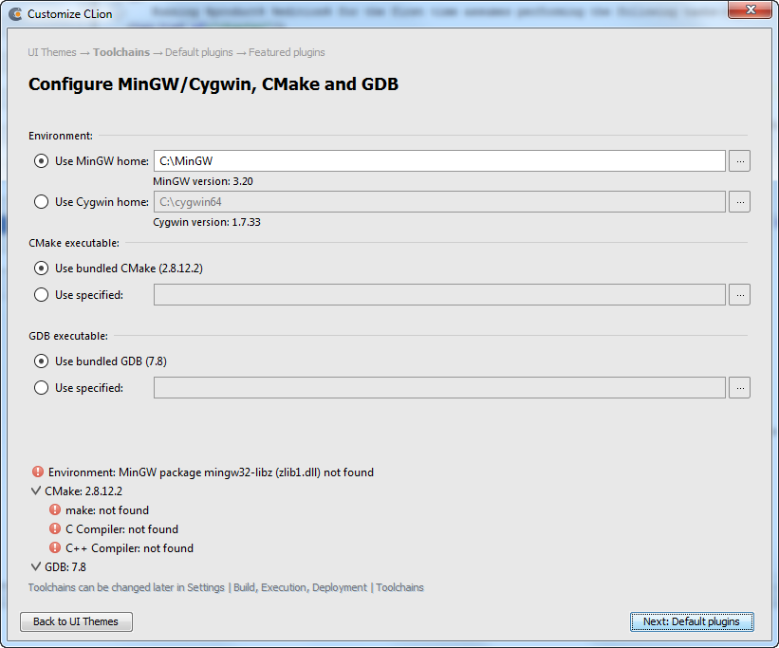The width and height of the screenshot is (779, 648).
Task: Select the Use MinGW home radio button
Action: tap(41, 161)
